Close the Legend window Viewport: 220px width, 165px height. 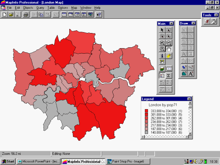189,99
